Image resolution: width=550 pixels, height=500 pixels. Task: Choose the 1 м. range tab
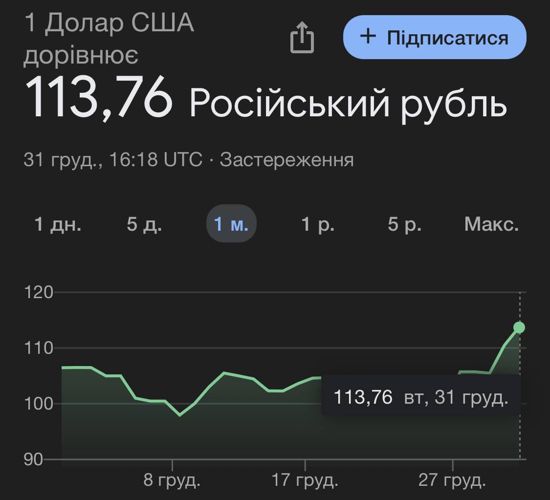(231, 224)
